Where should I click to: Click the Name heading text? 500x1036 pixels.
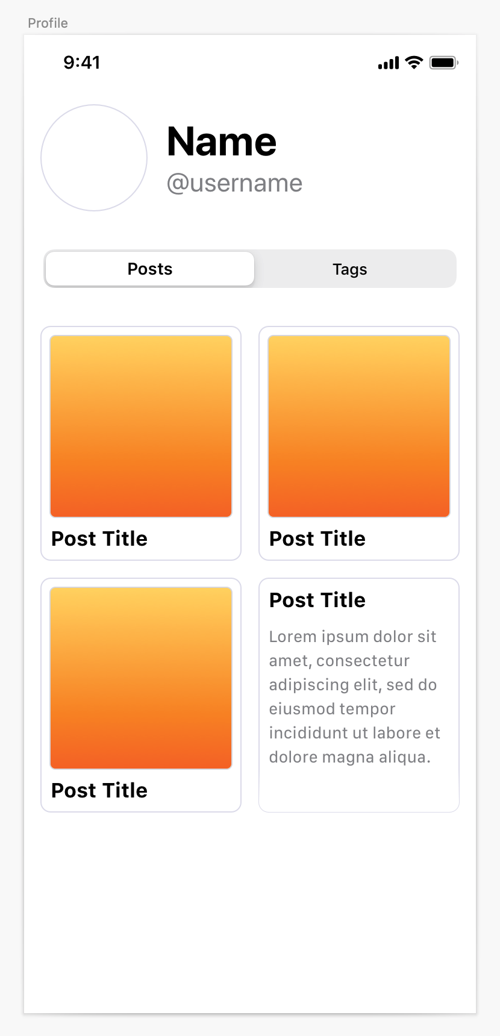pos(222,142)
